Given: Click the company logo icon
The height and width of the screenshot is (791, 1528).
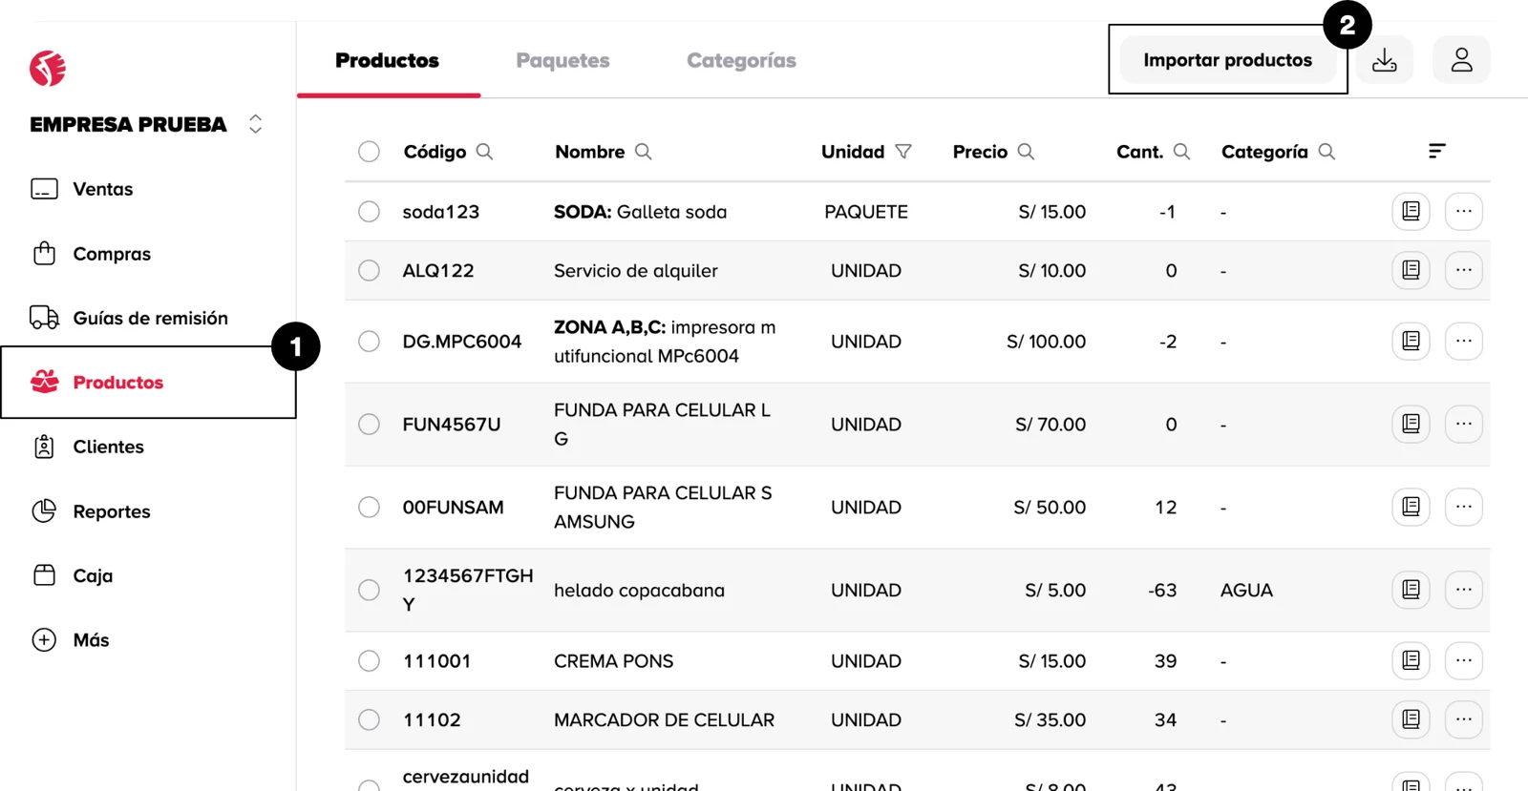Looking at the screenshot, I should [x=48, y=69].
